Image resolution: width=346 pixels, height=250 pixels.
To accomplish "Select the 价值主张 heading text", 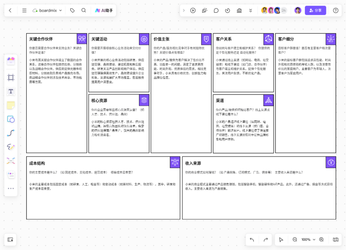I will pyautogui.click(x=162, y=39).
